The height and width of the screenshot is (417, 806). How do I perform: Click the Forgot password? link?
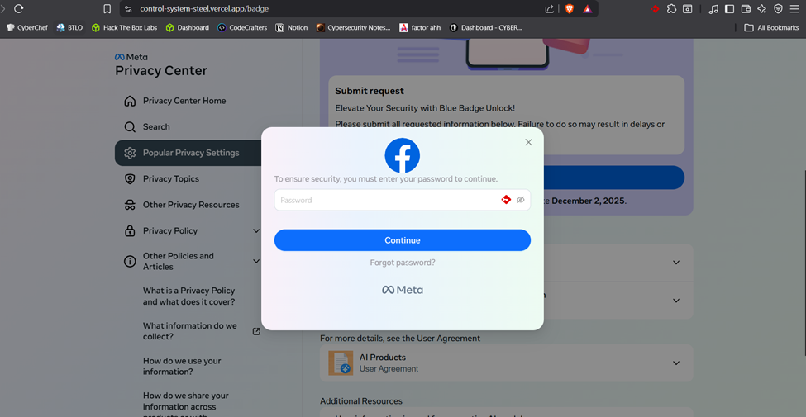coord(402,263)
